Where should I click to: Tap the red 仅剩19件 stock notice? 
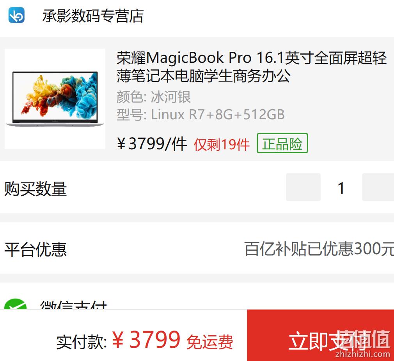coord(222,145)
